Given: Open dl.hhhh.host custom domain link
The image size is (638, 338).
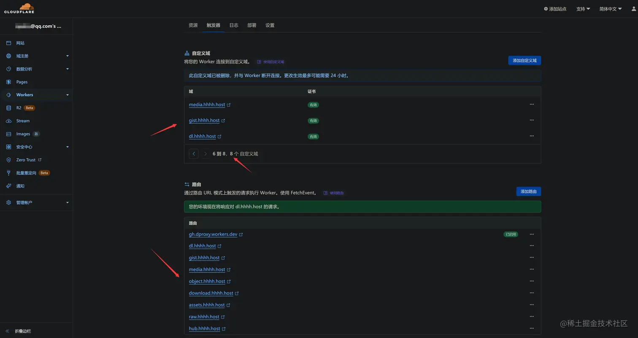Looking at the screenshot, I should 205,136.
